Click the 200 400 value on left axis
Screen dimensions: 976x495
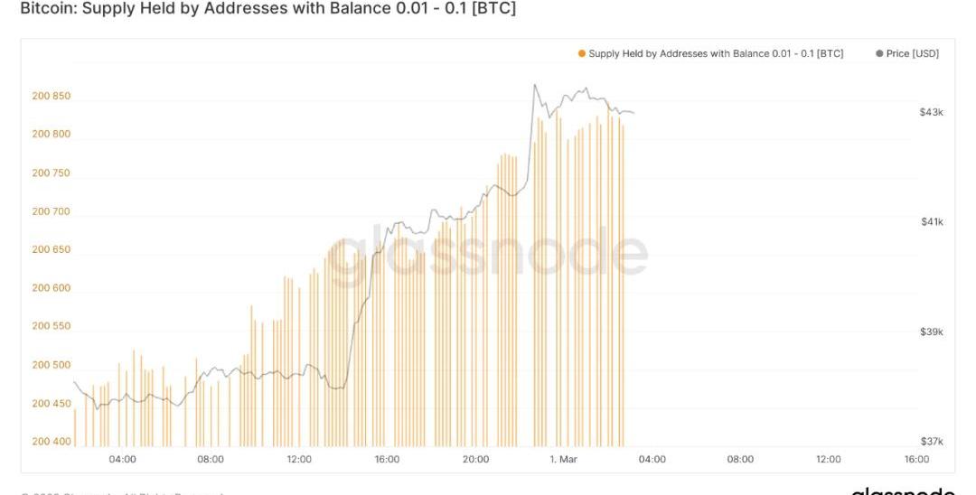coord(52,442)
